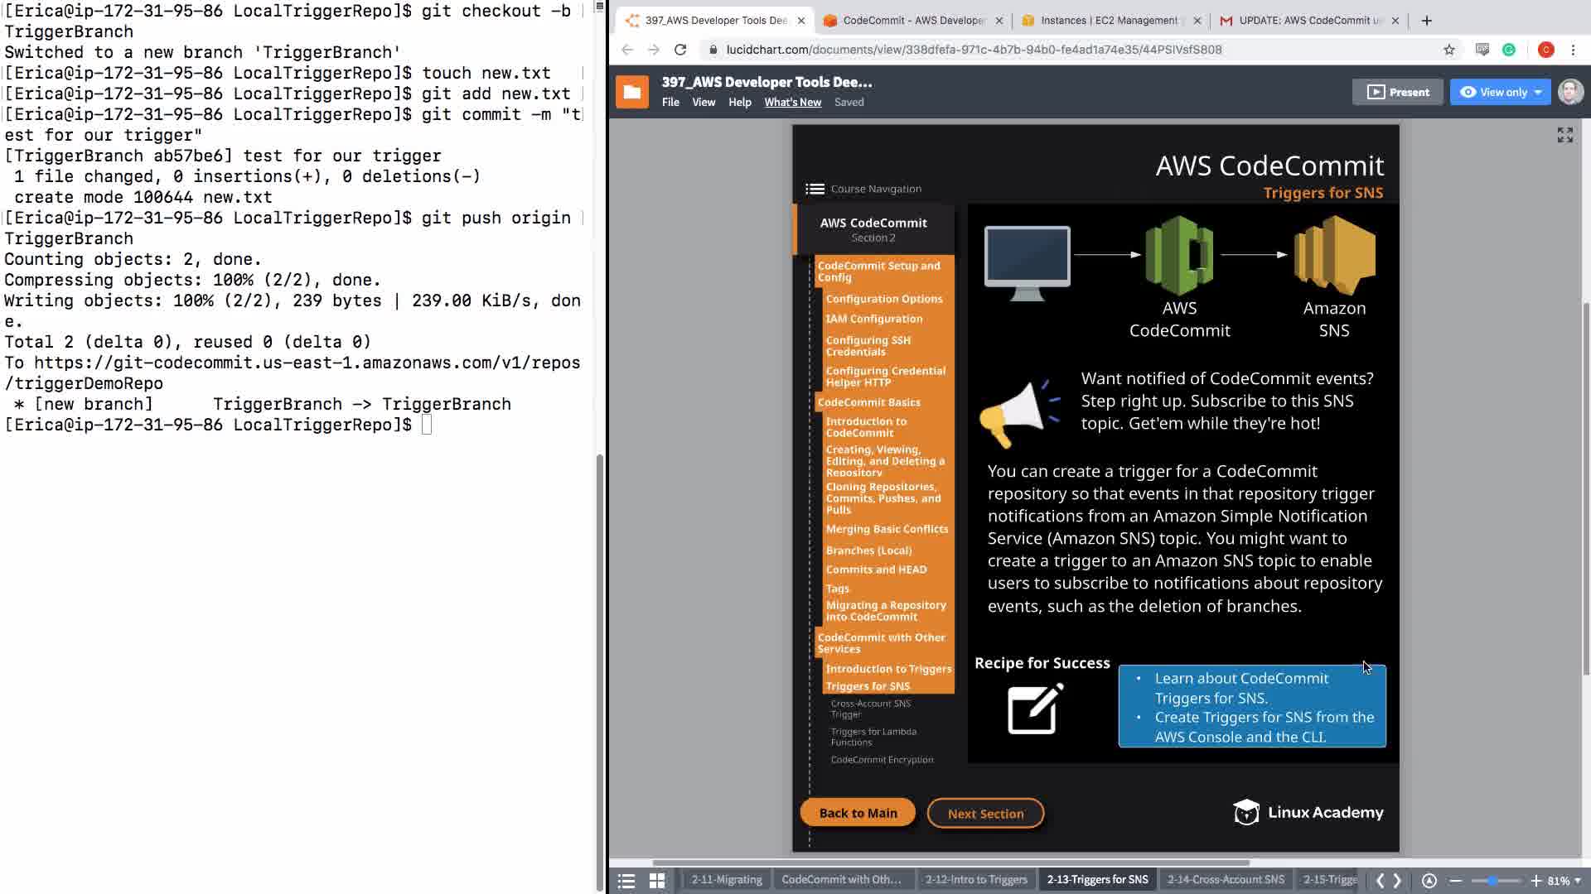Viewport: 1591px width, 894px height.
Task: Open the page list view icon
Action: [626, 881]
